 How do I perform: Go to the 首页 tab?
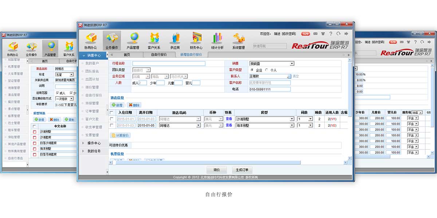click(x=127, y=54)
